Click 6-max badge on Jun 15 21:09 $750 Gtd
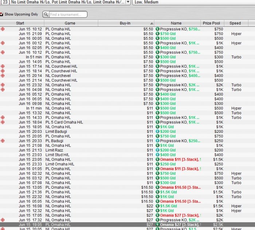 point(157,34)
